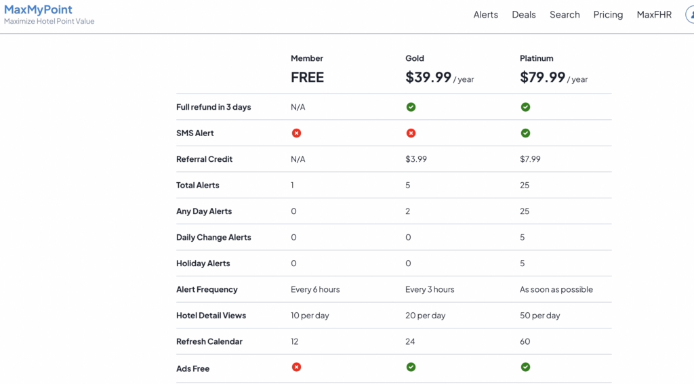The width and height of the screenshot is (694, 384).
Task: Click the MaxMyPoint logo link
Action: [x=39, y=10]
